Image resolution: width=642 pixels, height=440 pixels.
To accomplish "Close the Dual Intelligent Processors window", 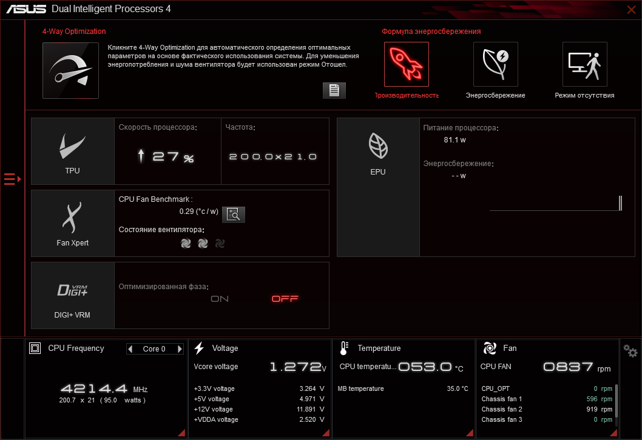I will [x=631, y=10].
